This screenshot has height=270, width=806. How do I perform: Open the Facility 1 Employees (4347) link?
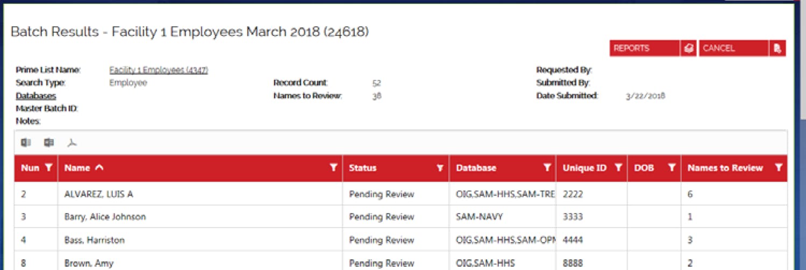(159, 70)
